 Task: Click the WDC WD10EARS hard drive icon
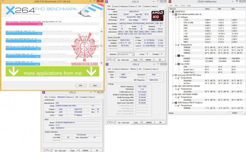(176, 94)
